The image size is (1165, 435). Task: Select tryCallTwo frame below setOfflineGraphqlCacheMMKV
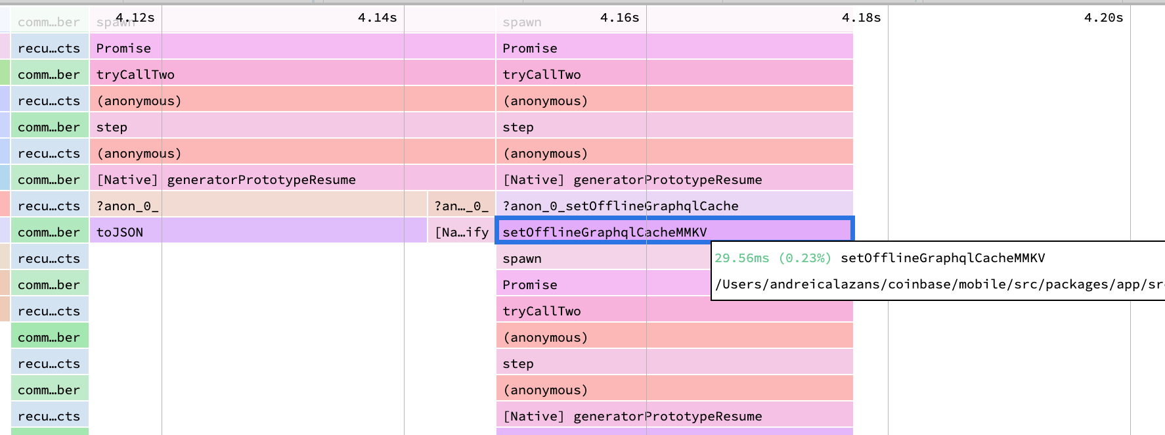[674, 311]
